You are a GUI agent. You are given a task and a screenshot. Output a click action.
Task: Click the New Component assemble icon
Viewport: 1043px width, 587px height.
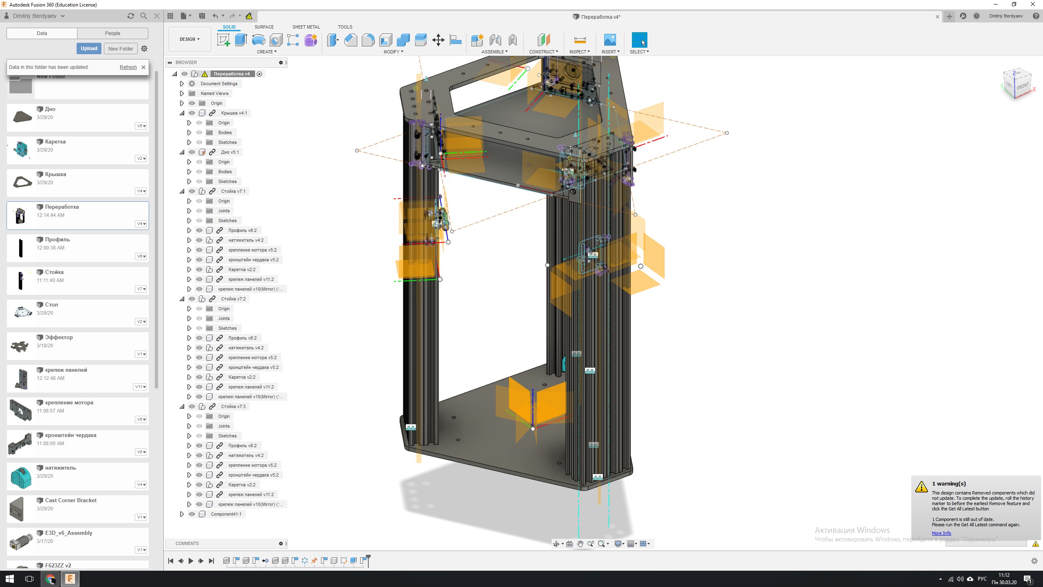[x=477, y=40]
